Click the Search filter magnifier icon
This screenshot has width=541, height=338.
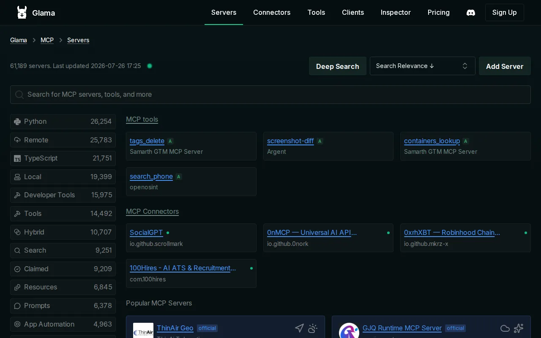tap(17, 251)
